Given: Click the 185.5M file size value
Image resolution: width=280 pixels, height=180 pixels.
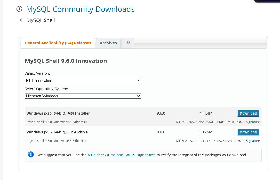Looking at the screenshot, I should pos(206,132).
